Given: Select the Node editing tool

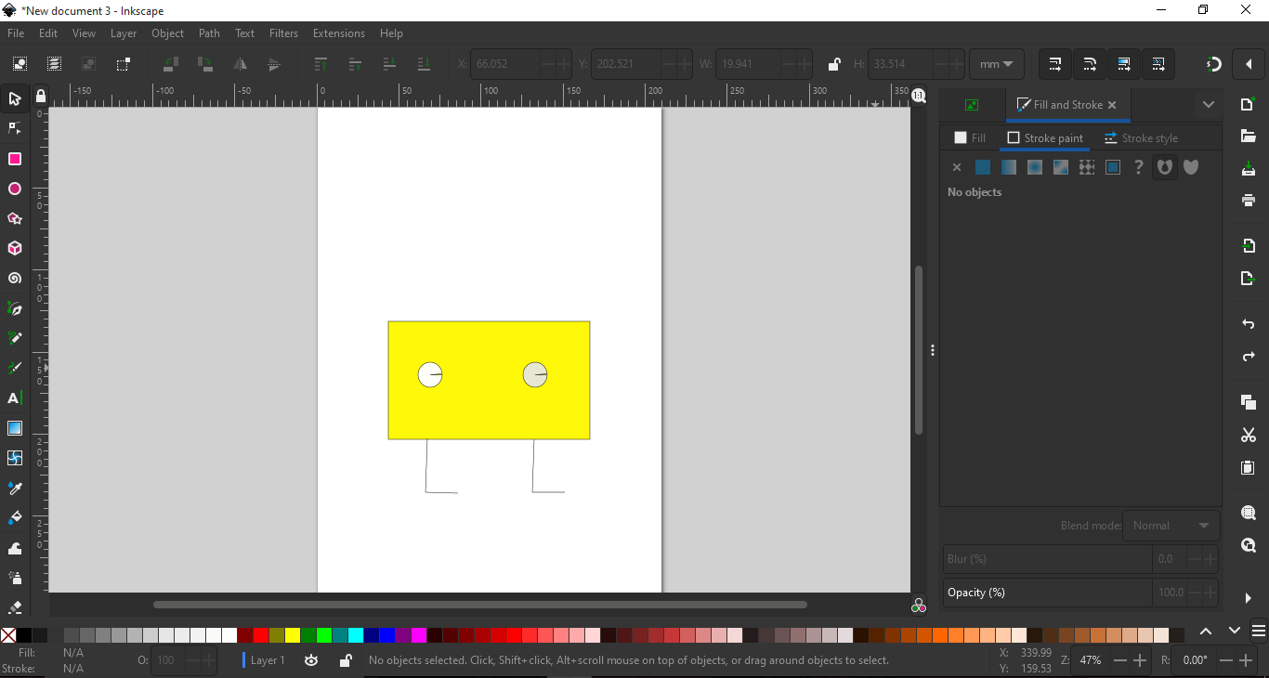Looking at the screenshot, I should [15, 129].
